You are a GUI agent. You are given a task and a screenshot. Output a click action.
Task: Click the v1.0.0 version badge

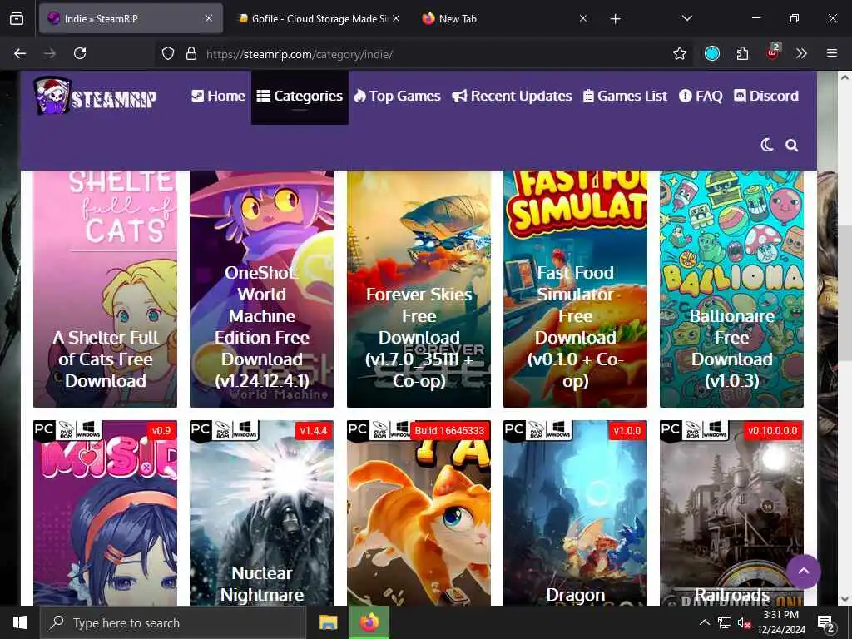(627, 431)
